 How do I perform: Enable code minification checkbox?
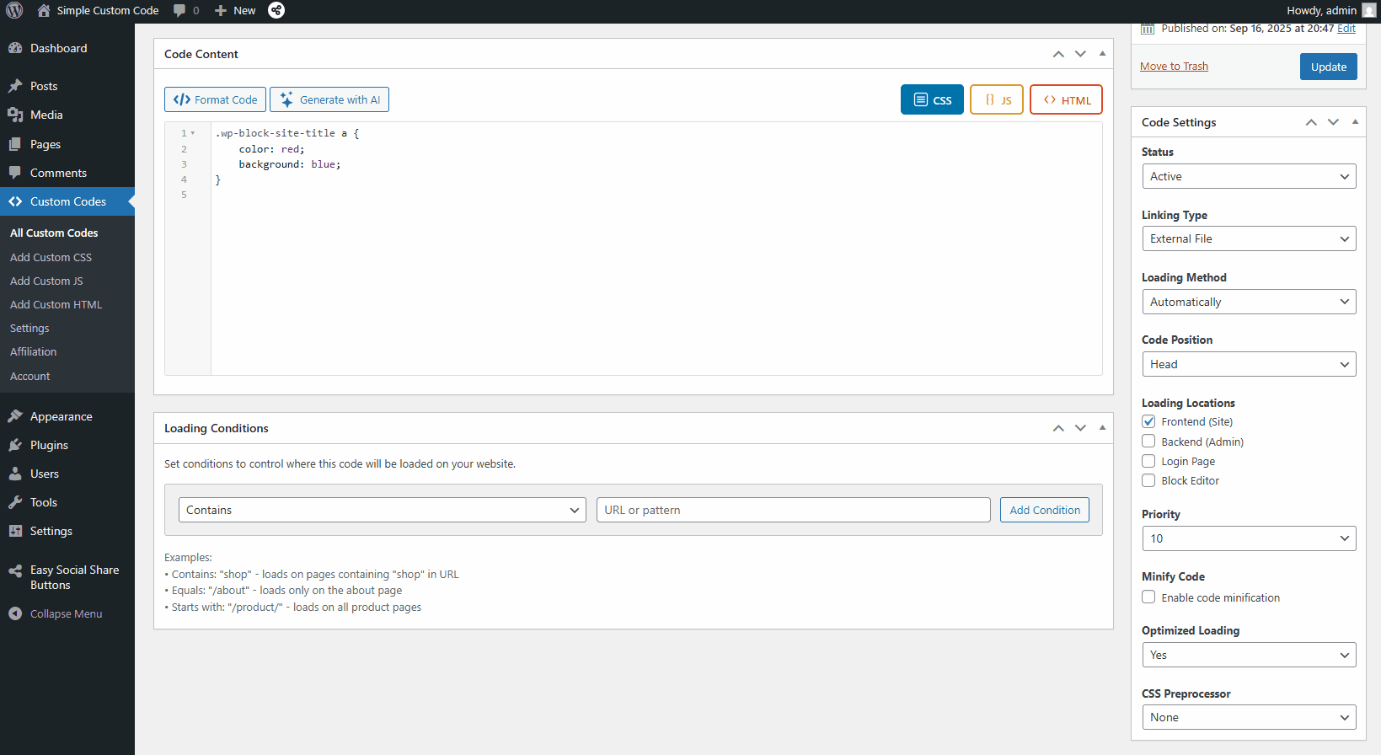coord(1148,597)
